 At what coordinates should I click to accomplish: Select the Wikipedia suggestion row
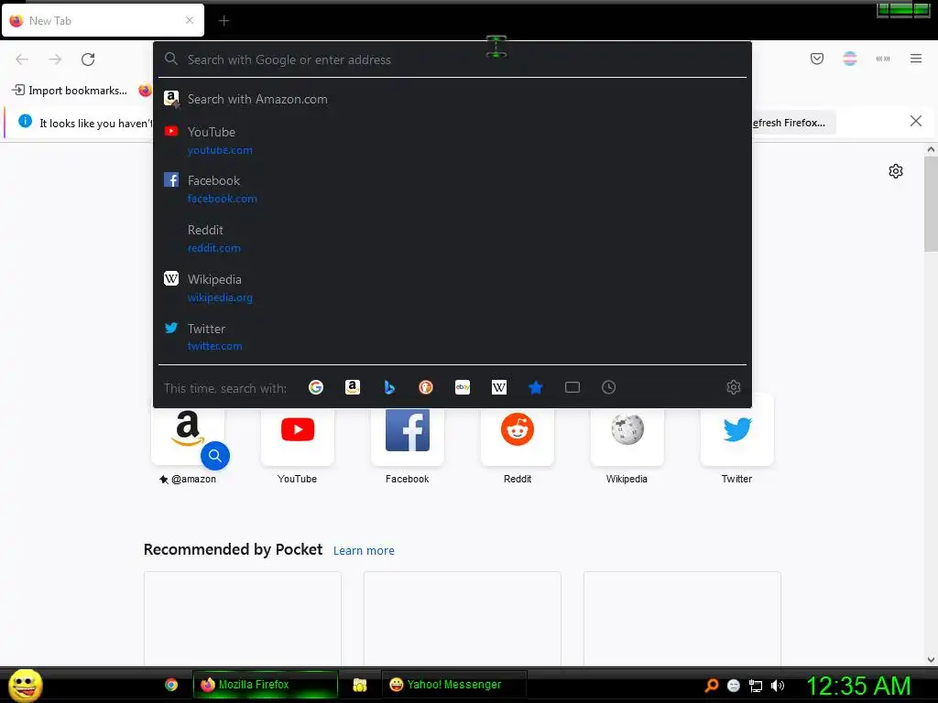pyautogui.click(x=453, y=288)
